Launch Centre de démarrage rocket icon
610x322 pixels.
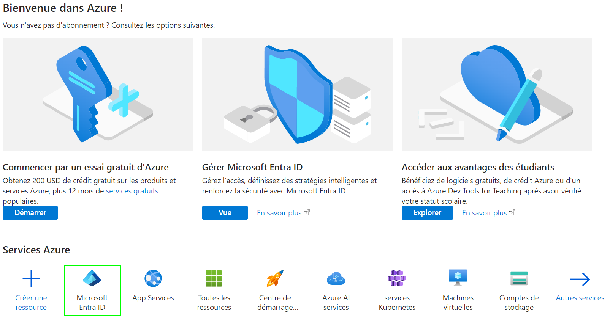pos(275,279)
